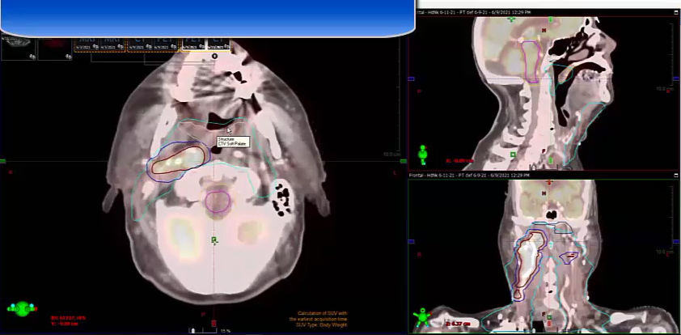This screenshot has height=335, width=681.
Task: Click blue crosshair handle at sagittal left edge
Action: click(412, 78)
